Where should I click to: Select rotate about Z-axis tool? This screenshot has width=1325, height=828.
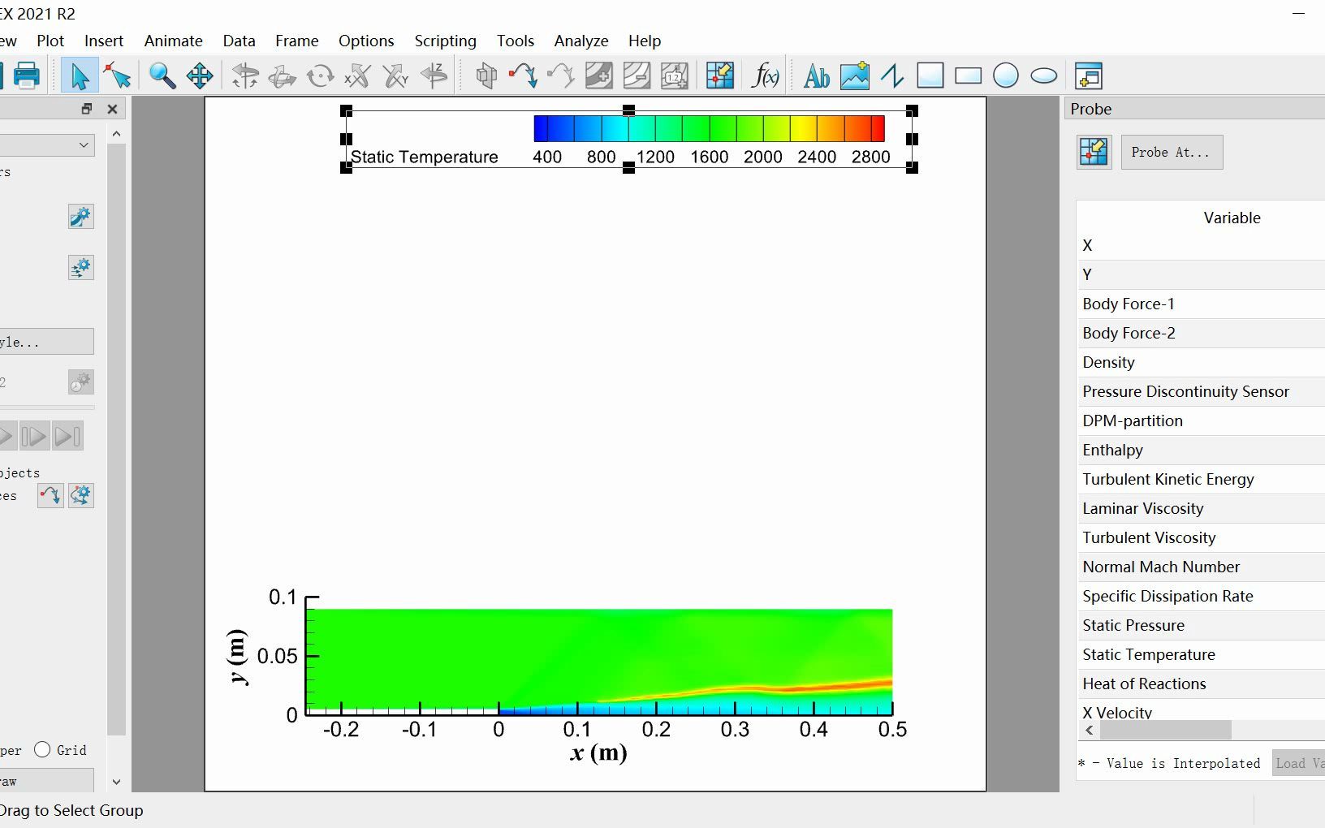[434, 75]
